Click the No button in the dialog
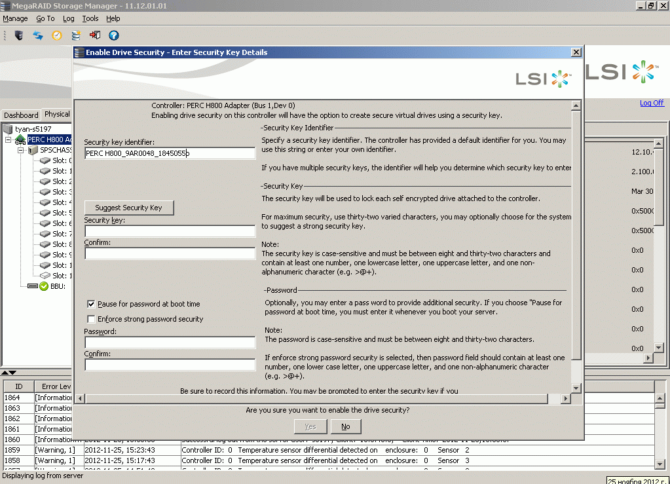This screenshot has height=484, width=670. tap(346, 426)
